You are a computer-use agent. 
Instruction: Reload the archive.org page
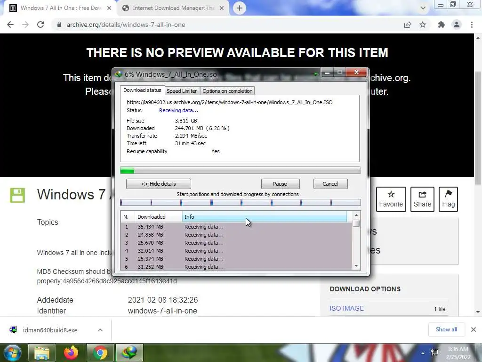(40, 25)
